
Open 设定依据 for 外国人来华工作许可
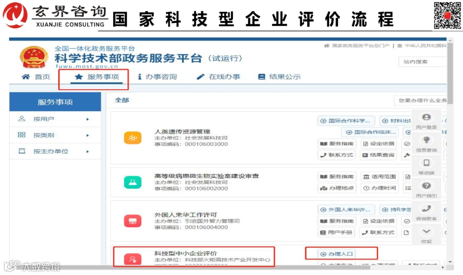(379, 221)
